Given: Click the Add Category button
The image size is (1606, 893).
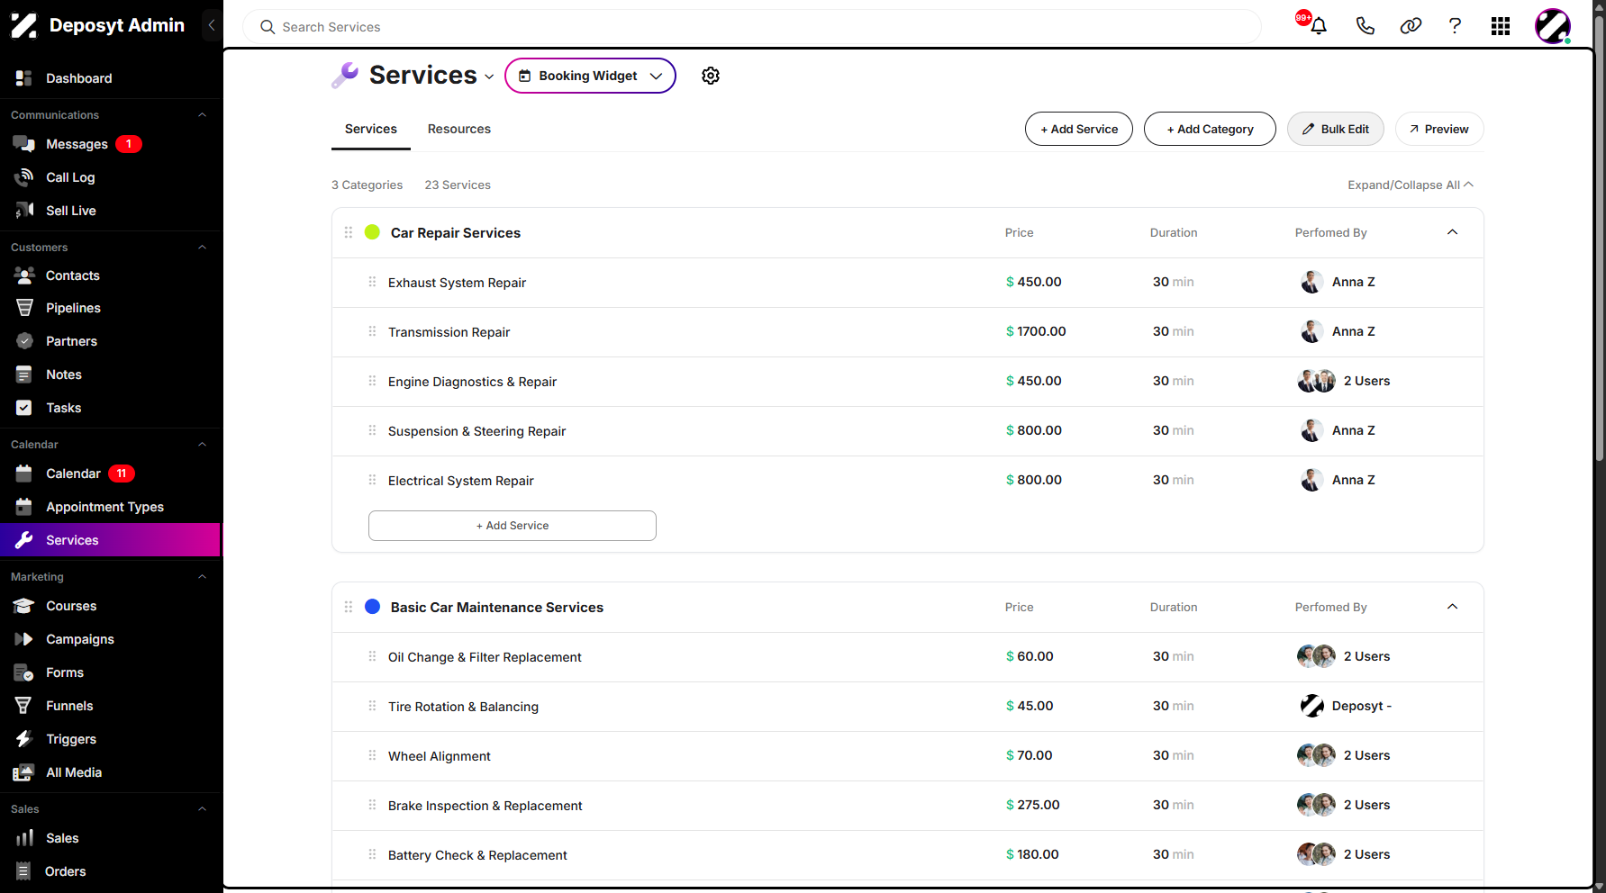Looking at the screenshot, I should click(x=1210, y=129).
